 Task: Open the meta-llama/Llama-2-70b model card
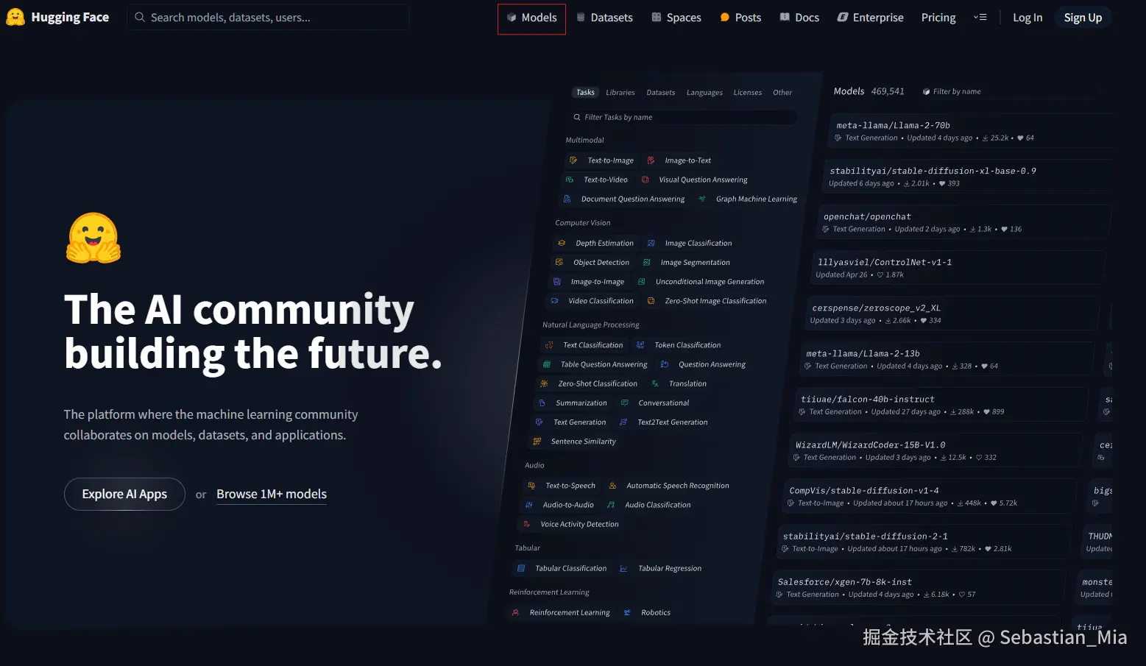[970, 131]
